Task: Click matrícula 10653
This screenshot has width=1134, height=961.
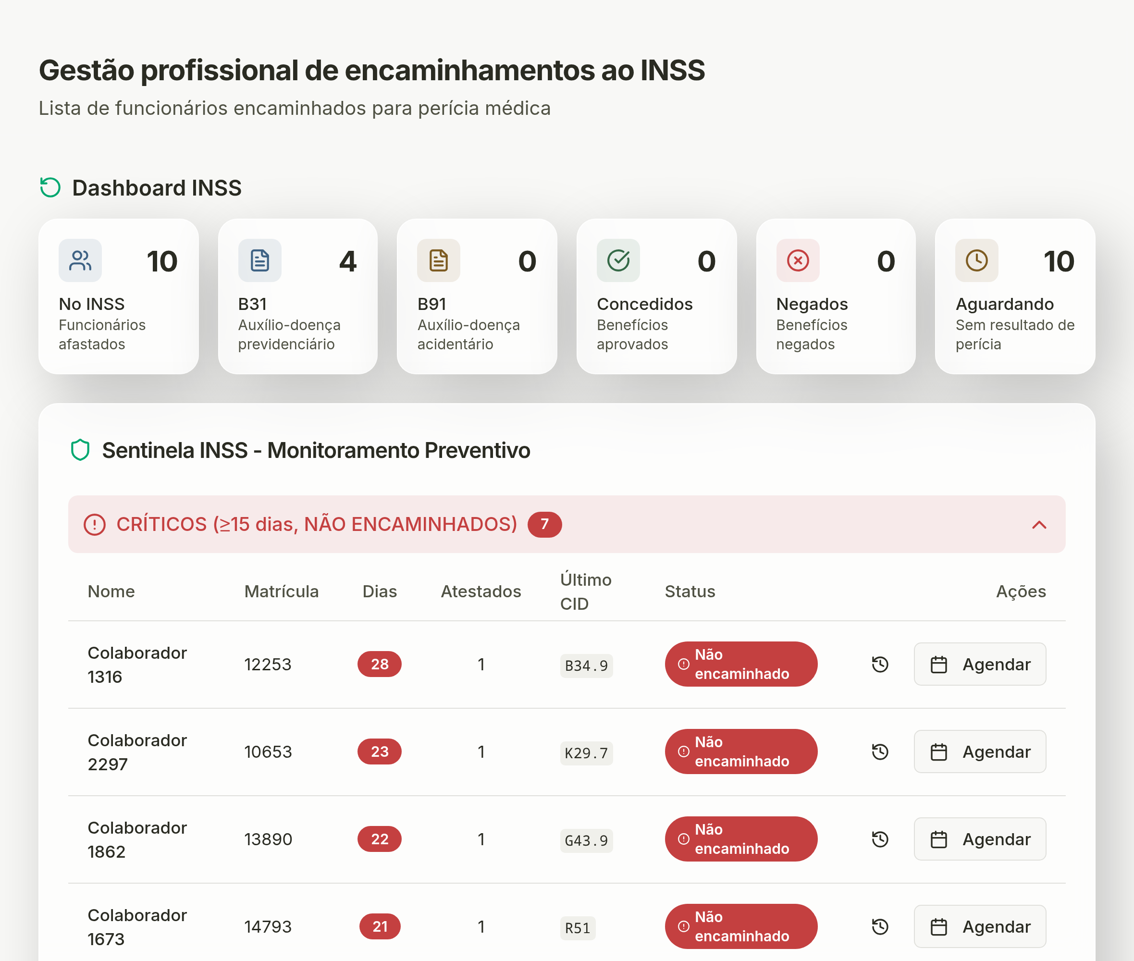Action: (x=268, y=752)
